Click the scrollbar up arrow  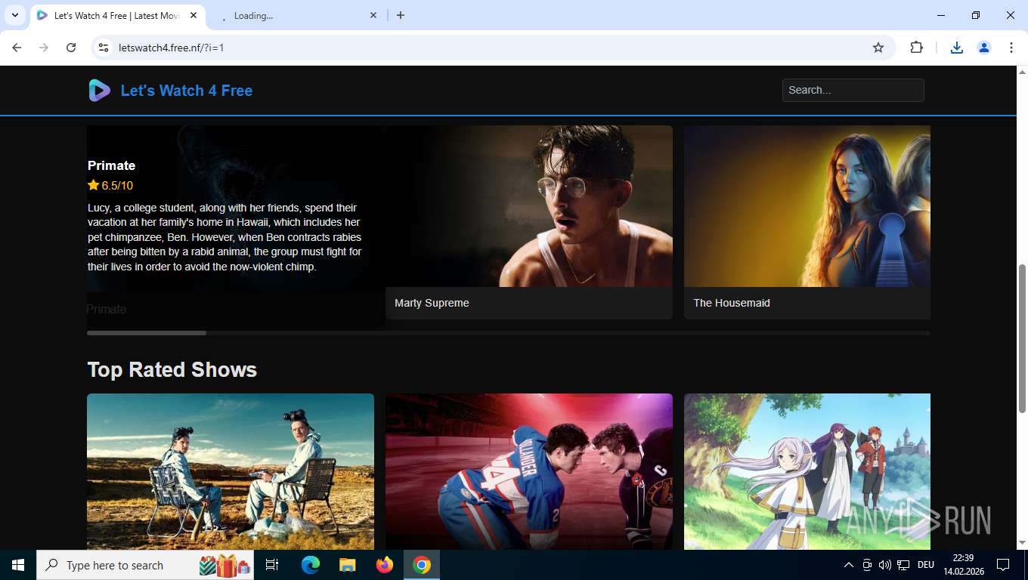(x=1022, y=72)
